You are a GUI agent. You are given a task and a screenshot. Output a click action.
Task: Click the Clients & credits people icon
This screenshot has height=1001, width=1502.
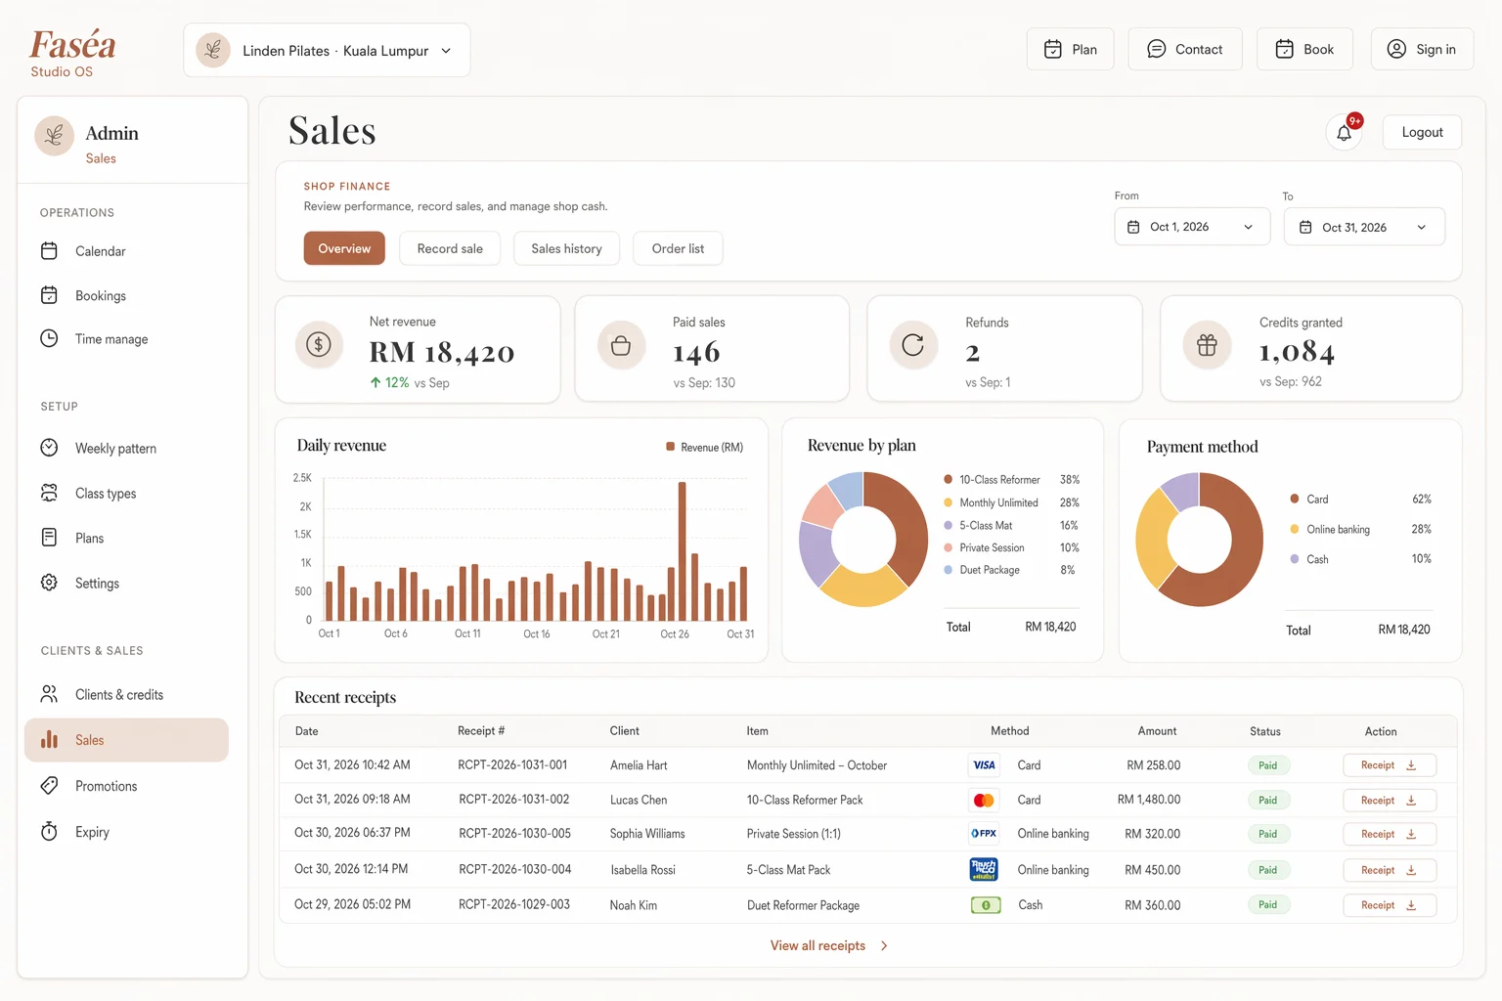(x=49, y=694)
